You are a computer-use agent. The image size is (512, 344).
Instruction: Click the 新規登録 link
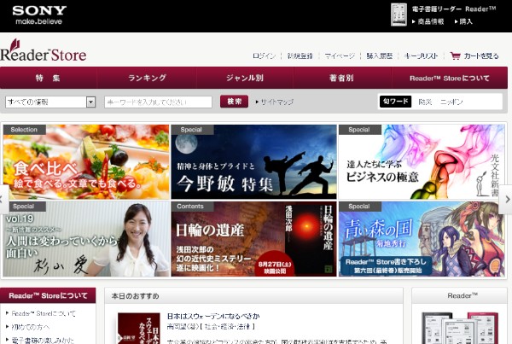click(300, 55)
